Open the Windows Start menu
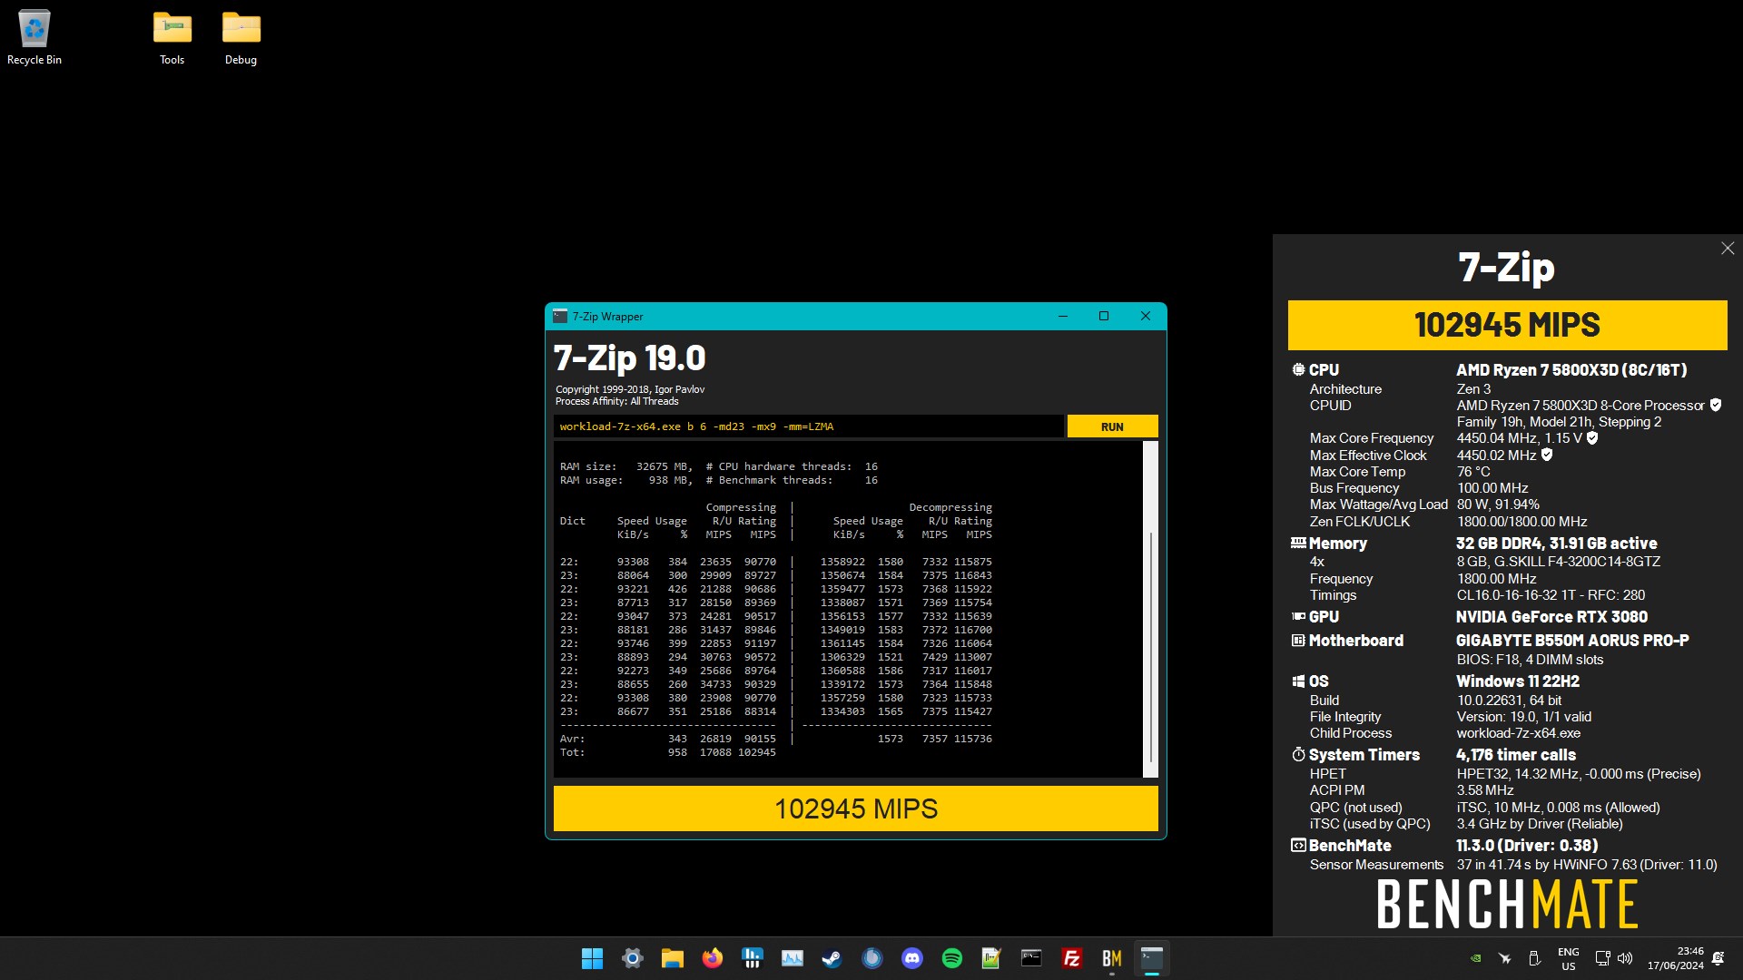This screenshot has height=980, width=1743. click(592, 958)
